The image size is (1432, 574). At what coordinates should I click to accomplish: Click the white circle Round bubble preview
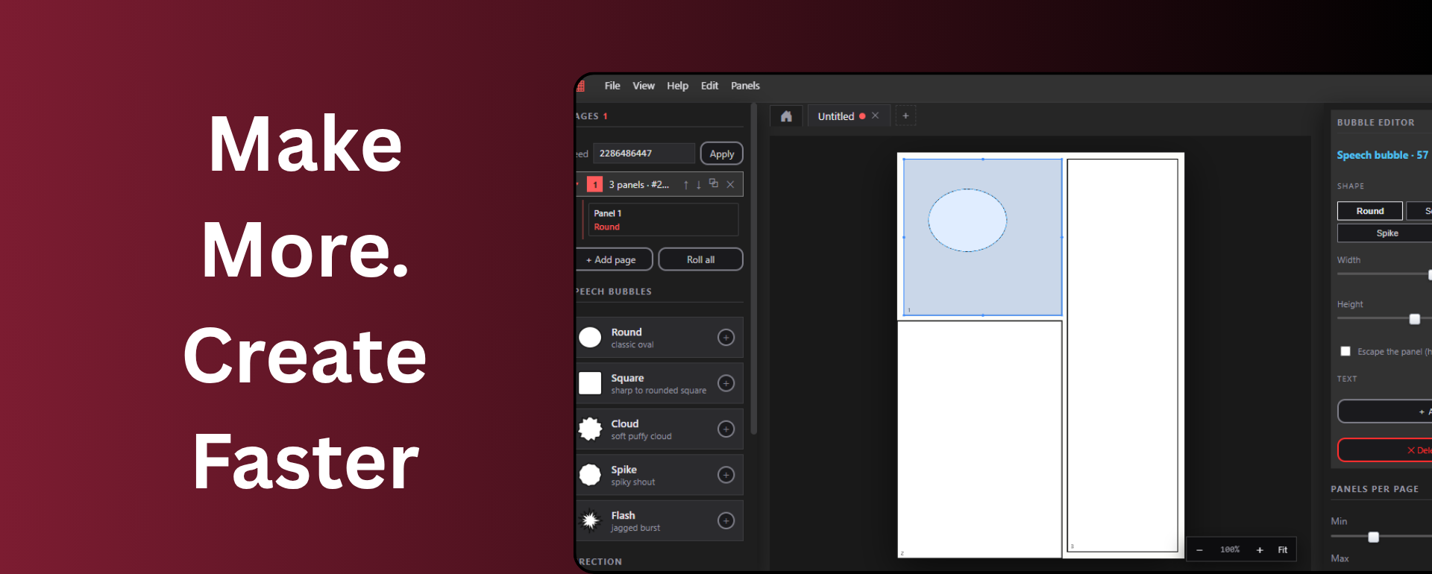point(590,338)
